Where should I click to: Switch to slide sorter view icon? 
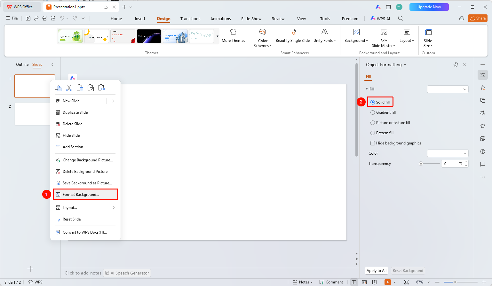coord(364,282)
